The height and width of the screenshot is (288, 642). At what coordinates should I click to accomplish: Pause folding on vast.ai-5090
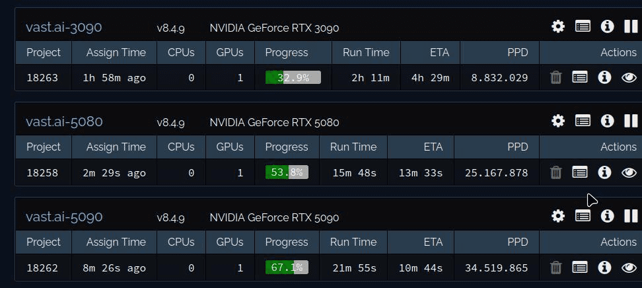click(631, 216)
